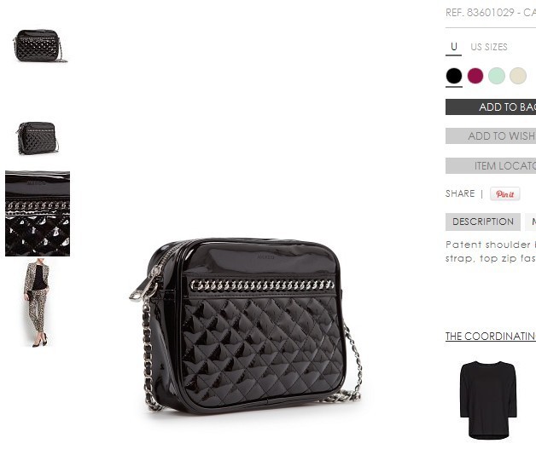The height and width of the screenshot is (455, 536).
Task: Open the tab next to DESCRIPTION
Action: [x=531, y=222]
